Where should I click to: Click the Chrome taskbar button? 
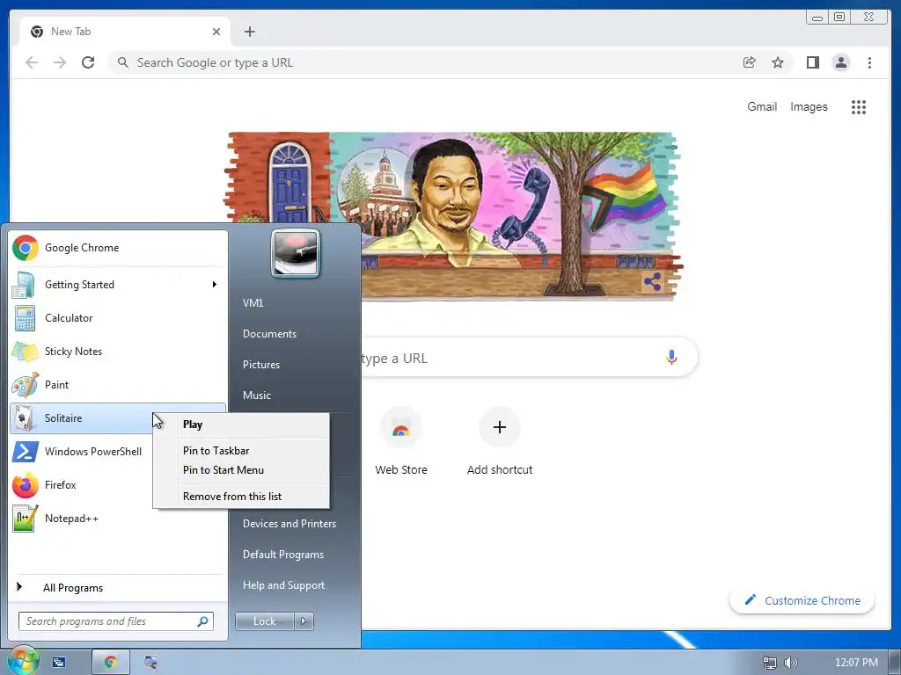111,663
